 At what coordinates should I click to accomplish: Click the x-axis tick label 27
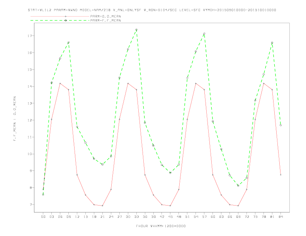(119, 217)
